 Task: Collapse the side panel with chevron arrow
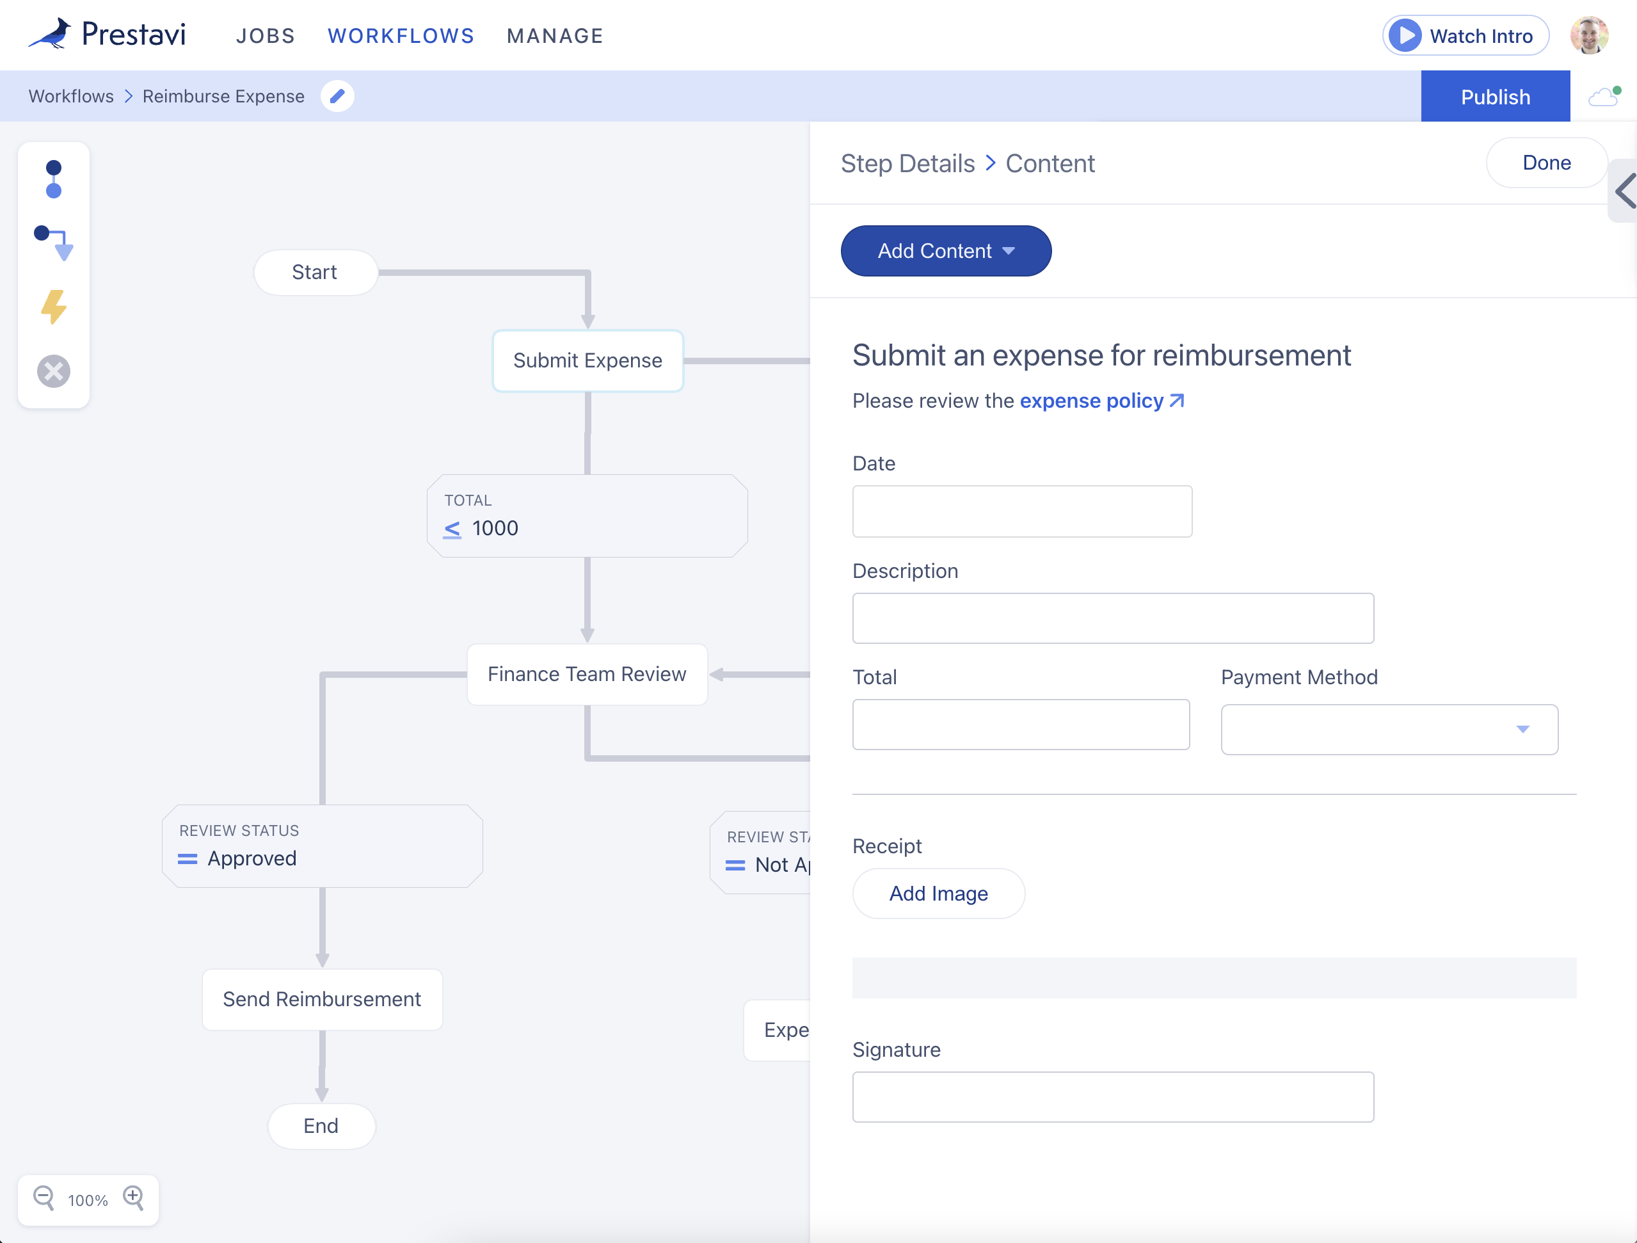[x=1624, y=191]
